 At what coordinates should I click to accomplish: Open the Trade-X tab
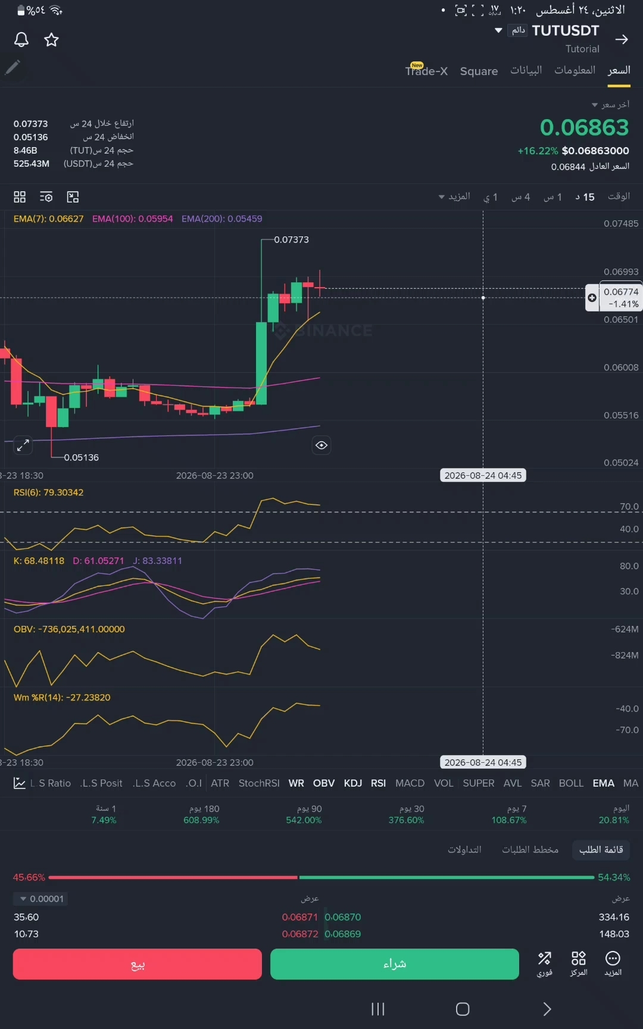pos(426,71)
